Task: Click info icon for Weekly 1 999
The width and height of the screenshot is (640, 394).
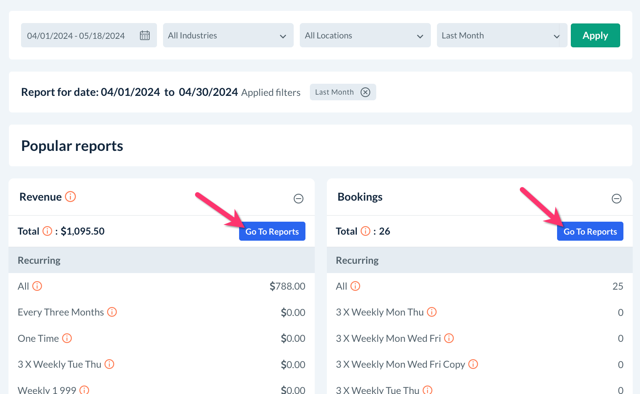Action: pyautogui.click(x=84, y=390)
